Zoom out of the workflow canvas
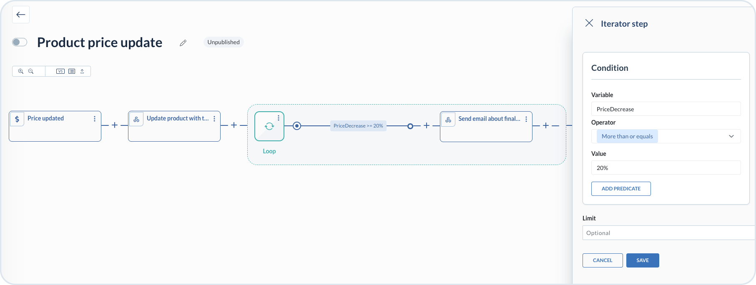This screenshot has height=285, width=756. click(x=31, y=71)
